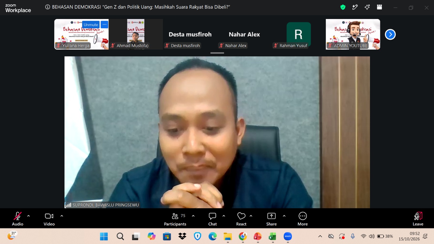Click the Zoom Workplace logo
Image resolution: width=434 pixels, height=244 pixels.
(18, 8)
